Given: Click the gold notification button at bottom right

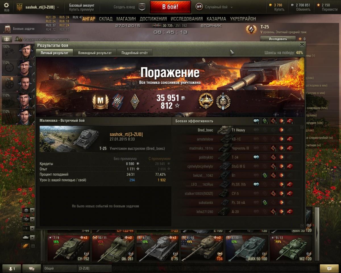Looking at the screenshot, I should (x=329, y=268).
